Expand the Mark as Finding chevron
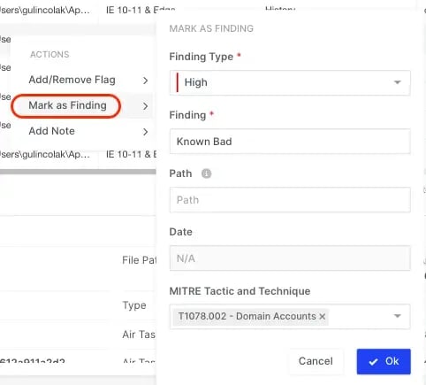The image size is (426, 385). coord(145,106)
